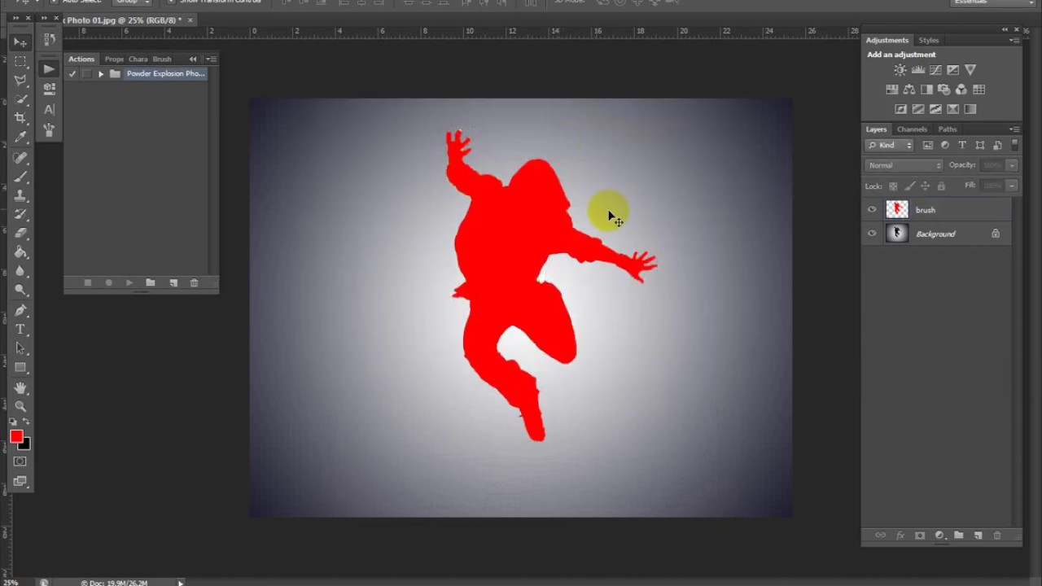Toggle lock transparent pixels
This screenshot has height=586, width=1042.
pos(893,186)
